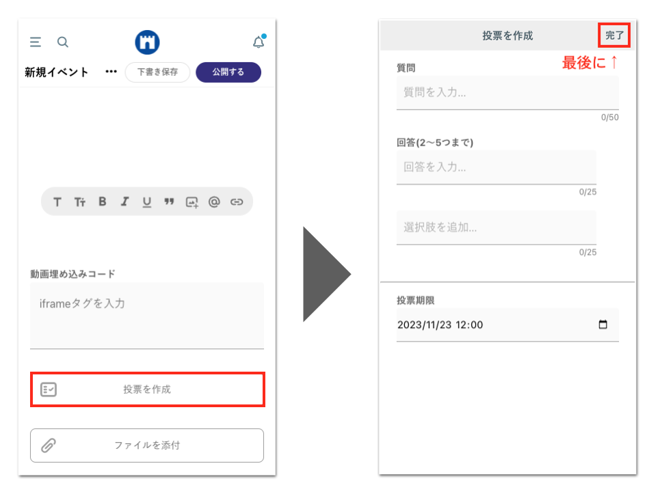Click the paperclip attachment icon
662x496 pixels.
tap(49, 445)
